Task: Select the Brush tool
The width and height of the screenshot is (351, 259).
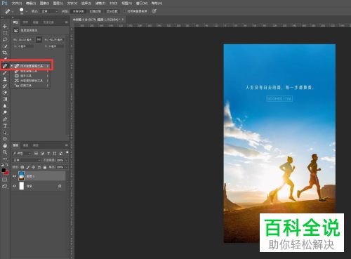Action: tap(5, 73)
